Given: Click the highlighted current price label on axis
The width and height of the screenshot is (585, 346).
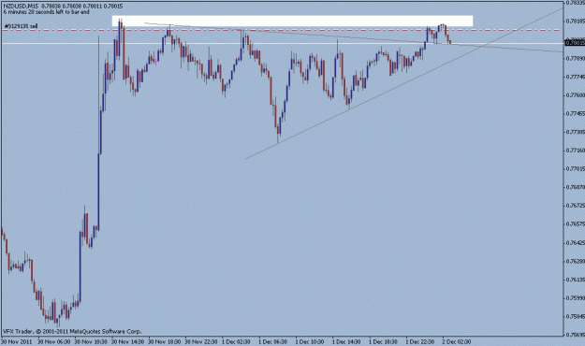Looking at the screenshot, I should (x=575, y=43).
